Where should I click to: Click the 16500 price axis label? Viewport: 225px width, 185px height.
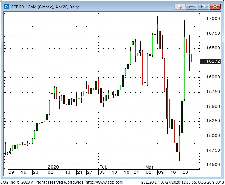tap(213, 48)
